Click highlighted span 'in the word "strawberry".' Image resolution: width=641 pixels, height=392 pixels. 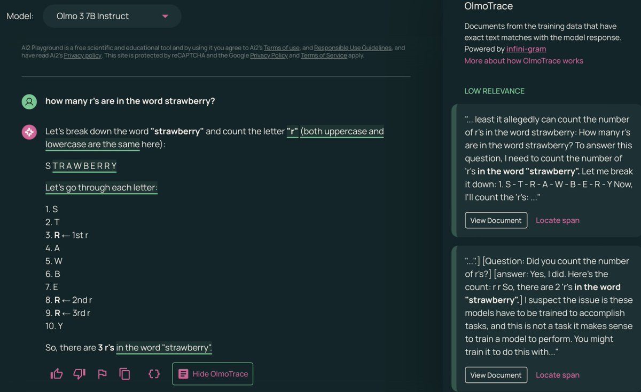(165, 348)
